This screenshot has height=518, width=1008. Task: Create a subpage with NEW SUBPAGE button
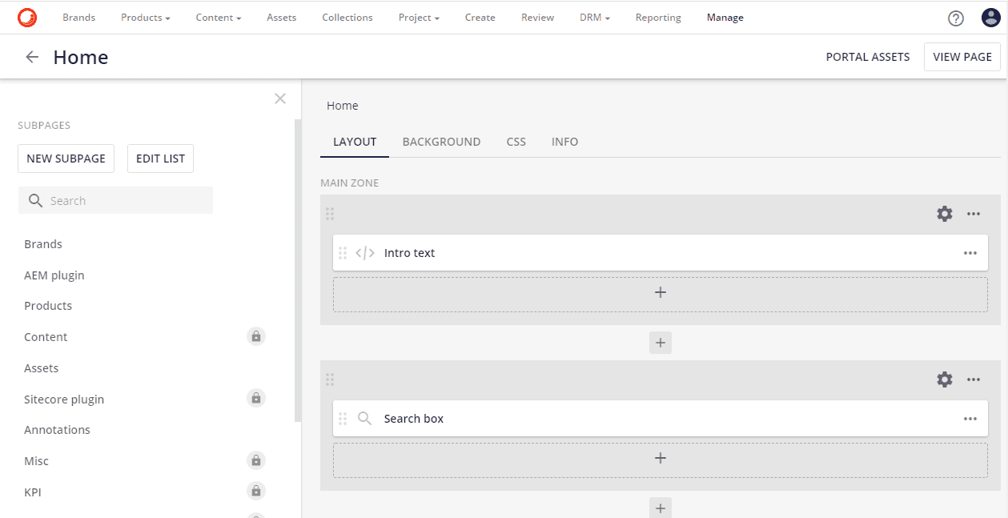pos(66,159)
